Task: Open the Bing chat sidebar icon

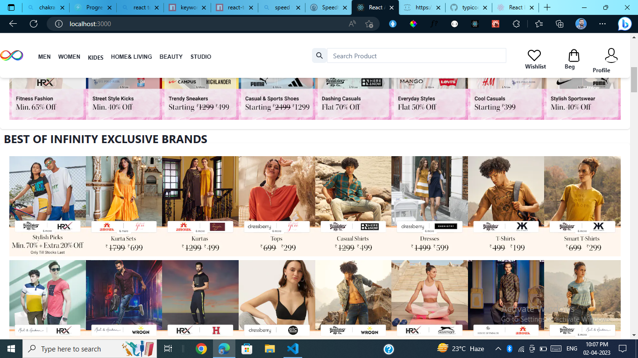Action: point(624,24)
